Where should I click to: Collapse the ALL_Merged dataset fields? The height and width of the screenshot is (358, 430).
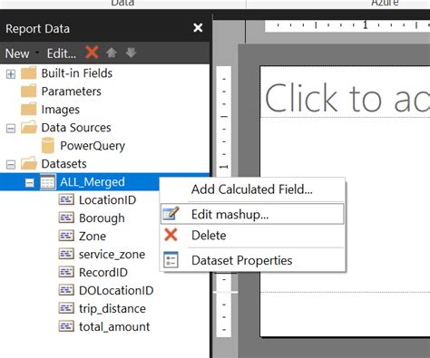point(30,183)
